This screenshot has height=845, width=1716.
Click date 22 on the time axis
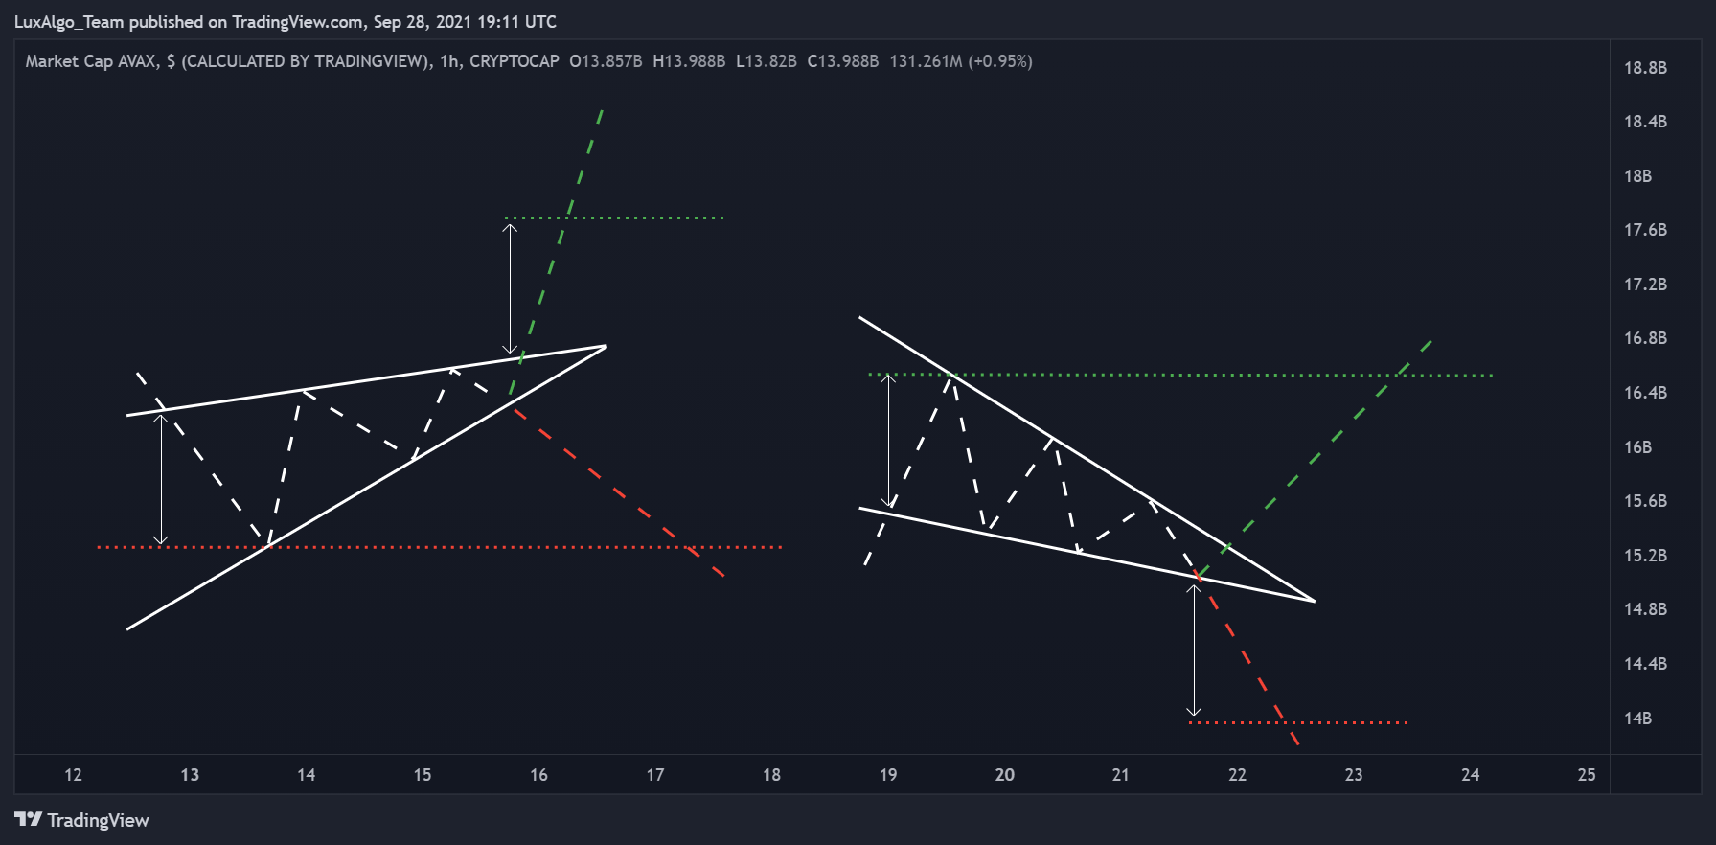pyautogui.click(x=1237, y=775)
